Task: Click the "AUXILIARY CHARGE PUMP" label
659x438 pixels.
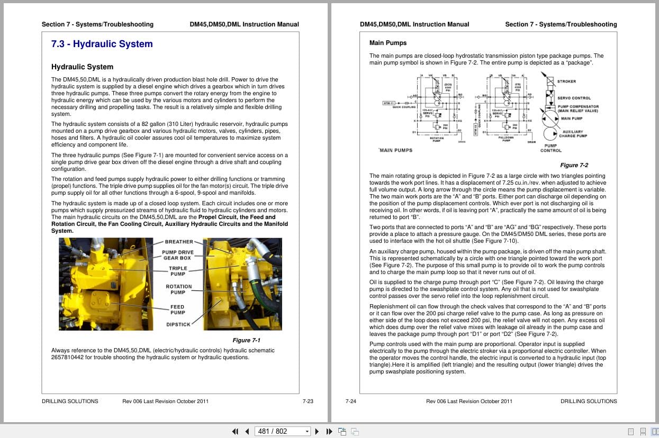Action: coord(574,134)
